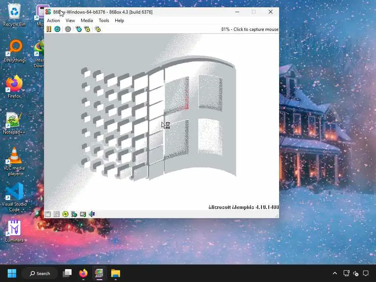Send Ctrl+Alt+Esc to the guest
Screen dimensions: 376x282
87,29
